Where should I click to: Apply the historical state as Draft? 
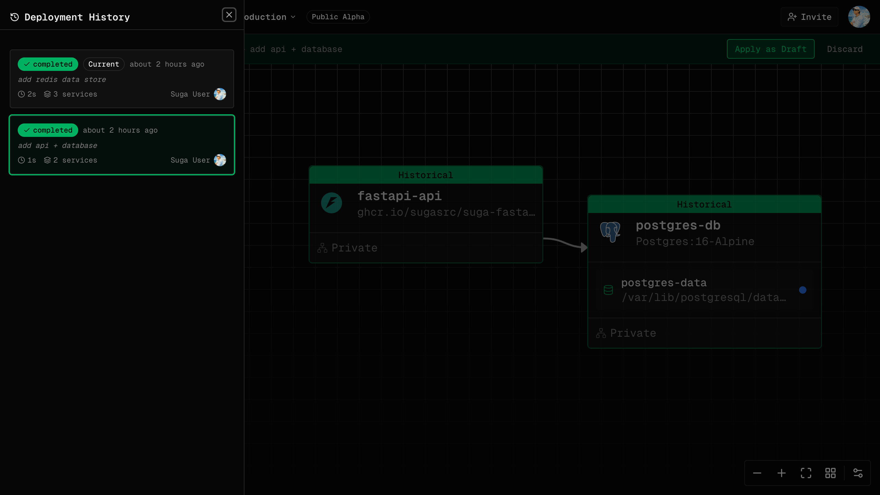tap(771, 49)
